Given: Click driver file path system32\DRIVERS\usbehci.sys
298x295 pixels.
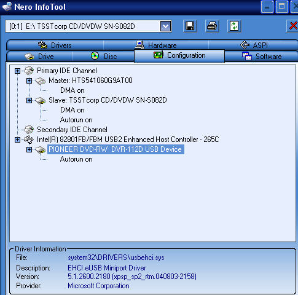Looking at the screenshot, I should [x=116, y=258].
